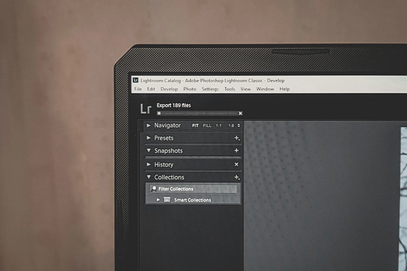Open the File menu
407x271 pixels.
click(138, 89)
